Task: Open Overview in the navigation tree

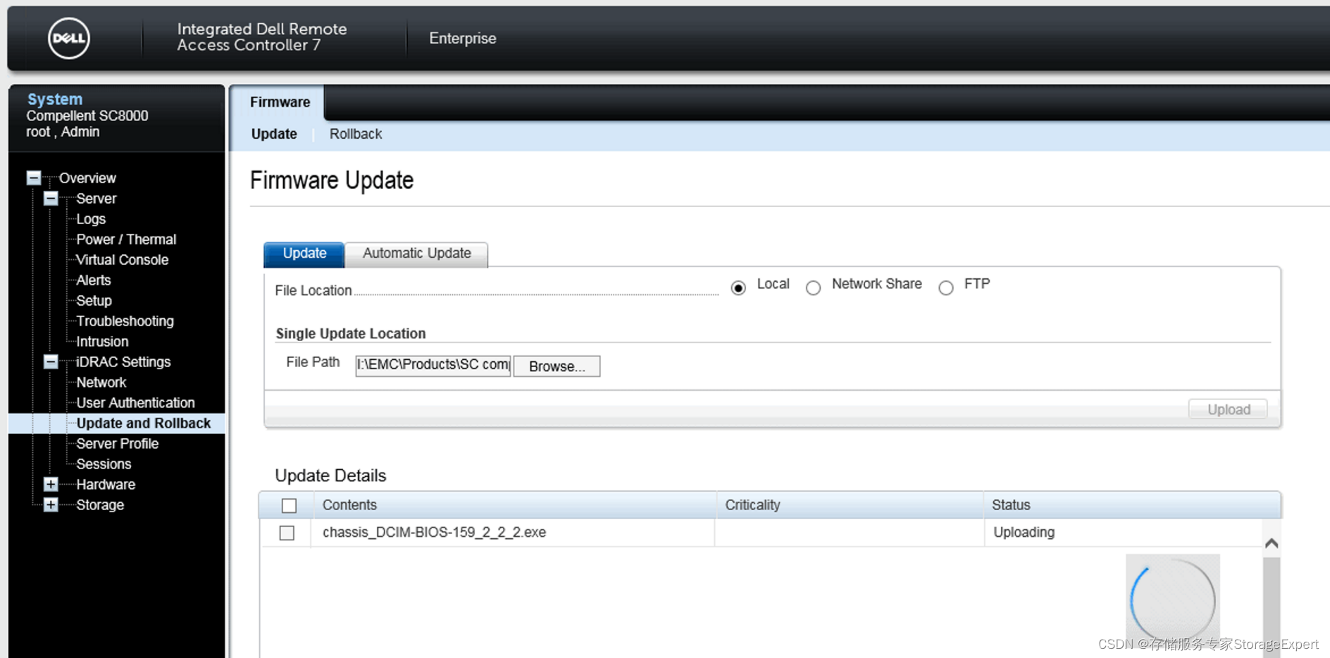Action: point(87,178)
